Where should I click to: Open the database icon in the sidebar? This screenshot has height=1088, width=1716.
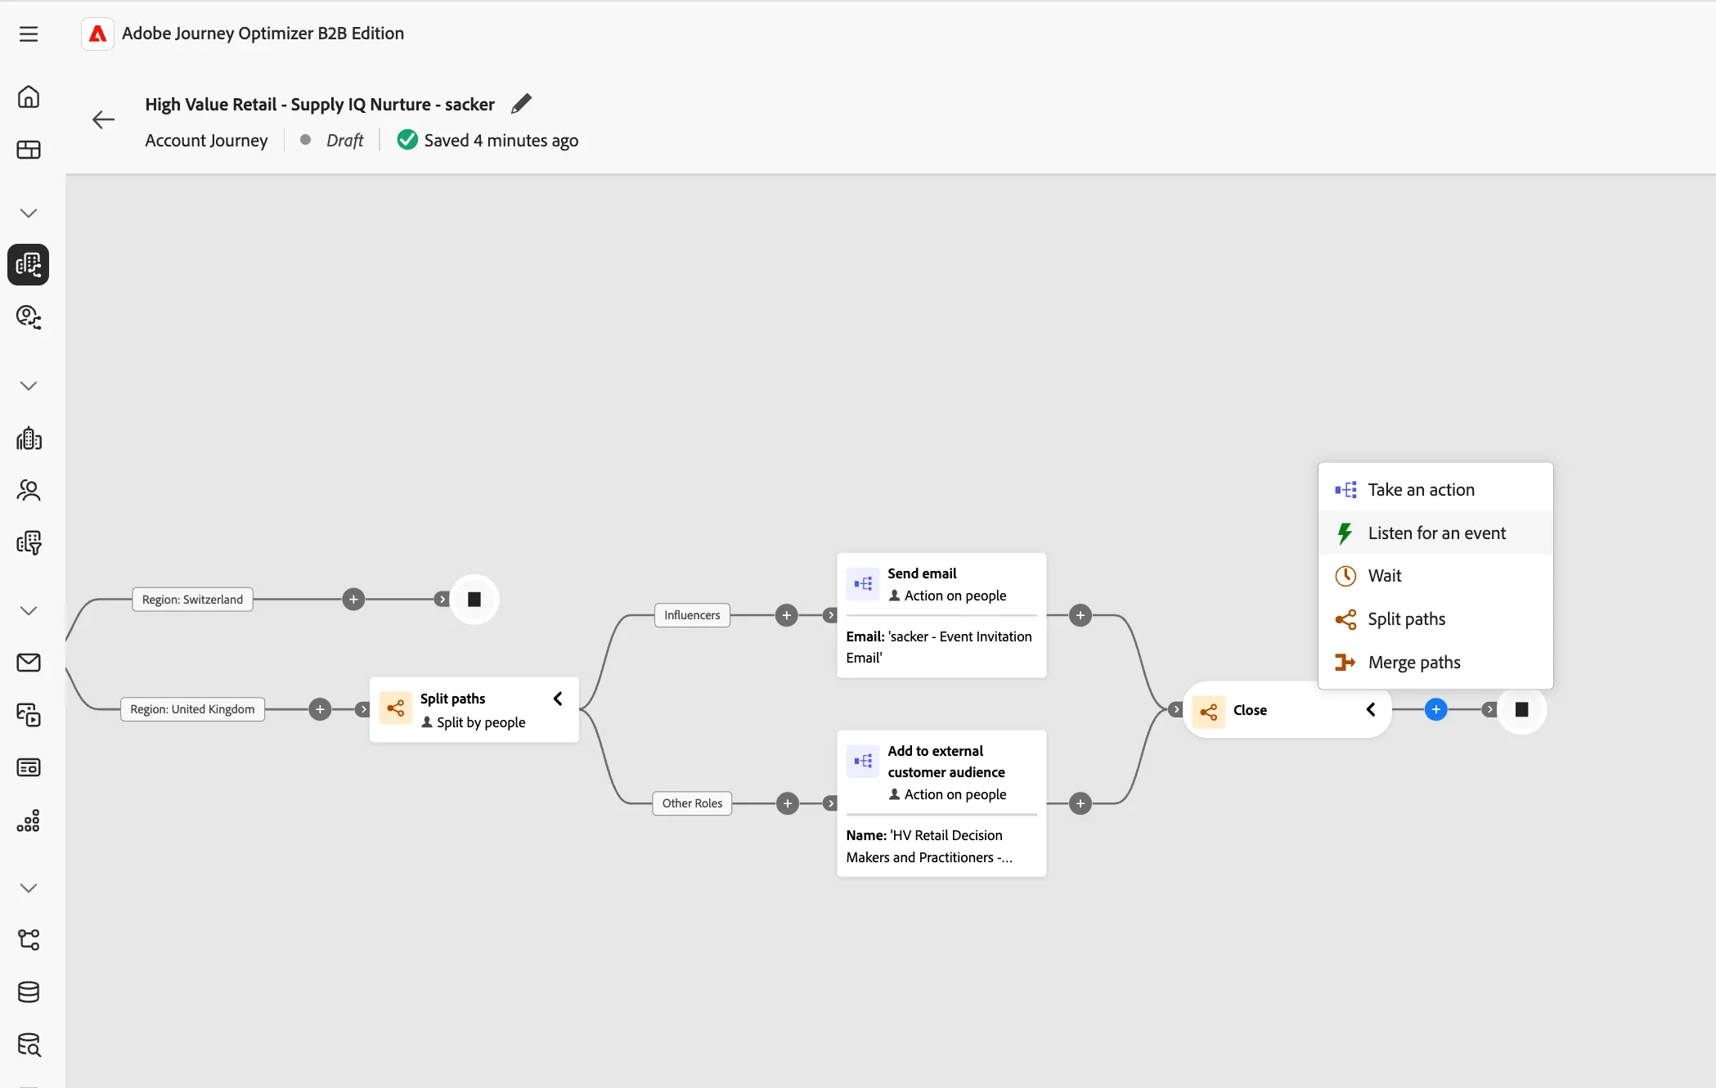pyautogui.click(x=29, y=991)
